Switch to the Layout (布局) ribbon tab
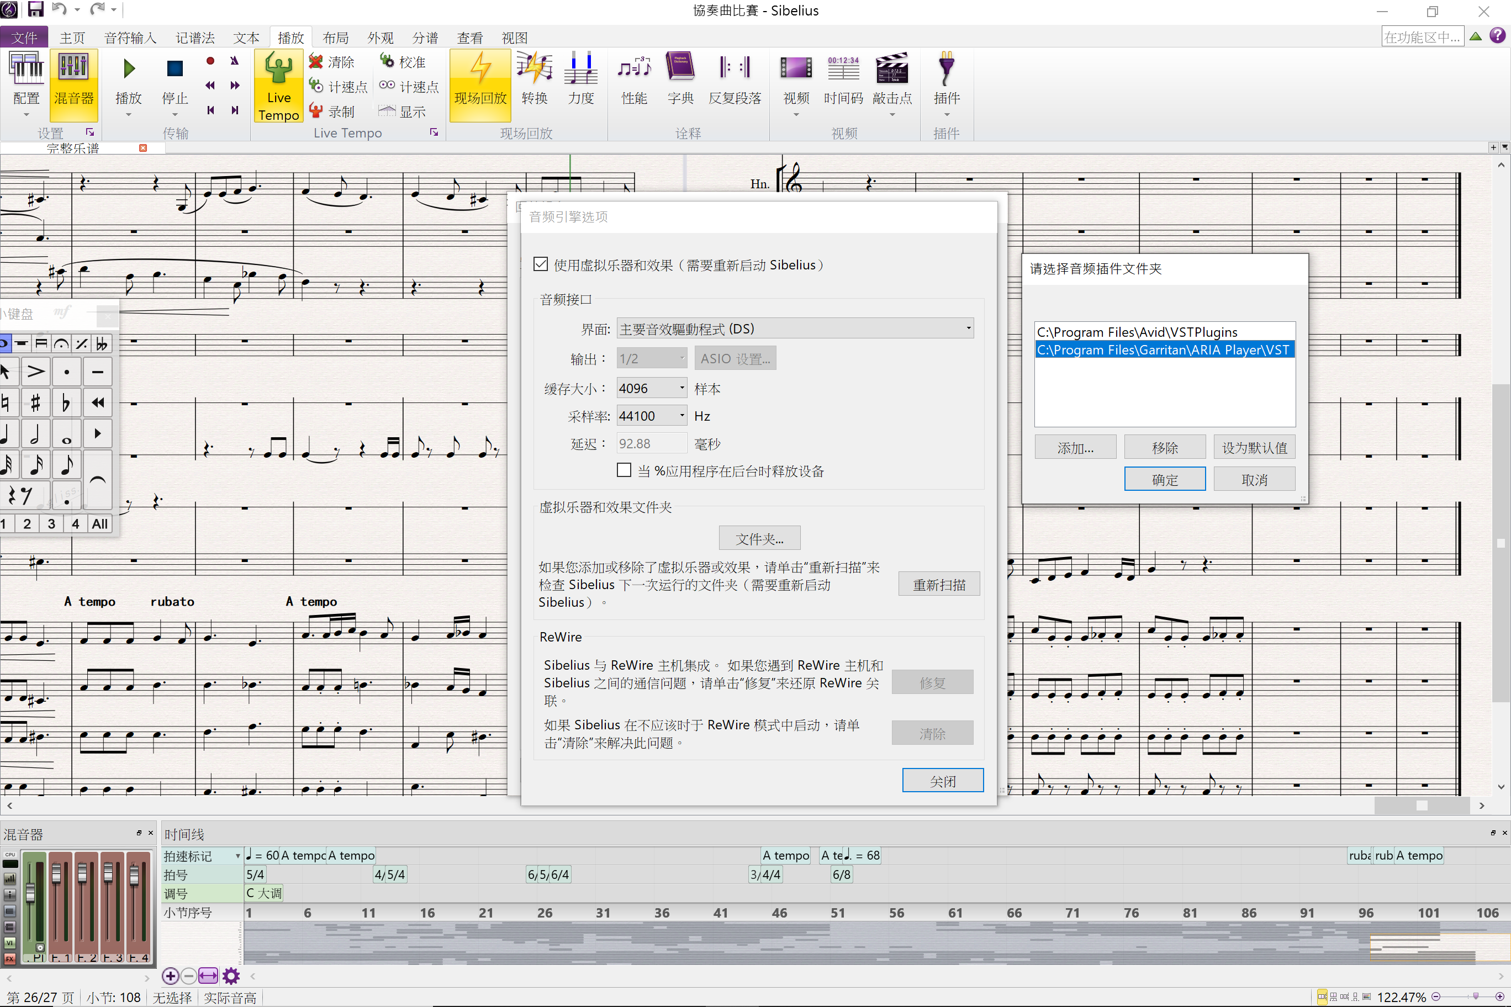This screenshot has width=1511, height=1007. pyautogui.click(x=335, y=38)
